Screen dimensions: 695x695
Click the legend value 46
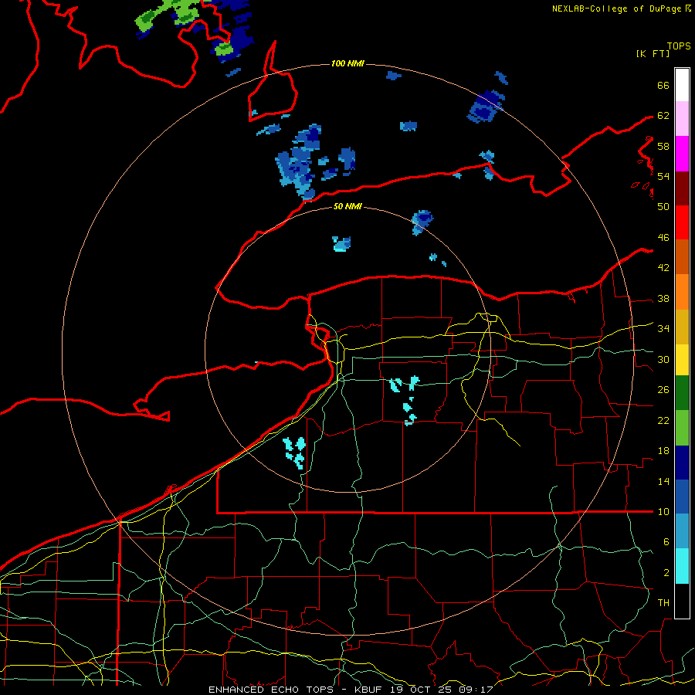(x=663, y=238)
